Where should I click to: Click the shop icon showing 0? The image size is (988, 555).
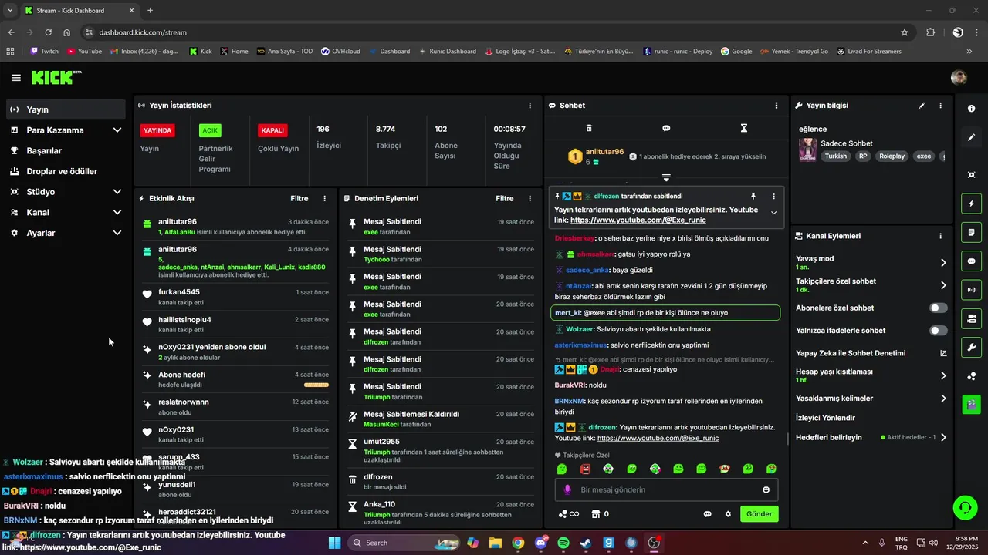click(x=600, y=513)
